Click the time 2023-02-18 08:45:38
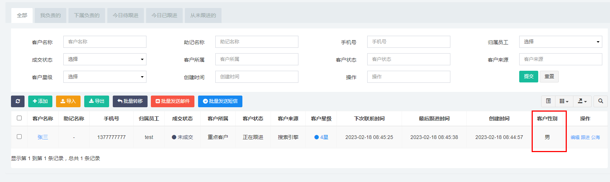Screen dimensions: 610x182 (434, 137)
